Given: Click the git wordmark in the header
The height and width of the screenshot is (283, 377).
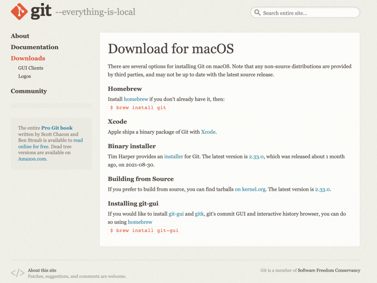Looking at the screenshot, I should click(41, 11).
